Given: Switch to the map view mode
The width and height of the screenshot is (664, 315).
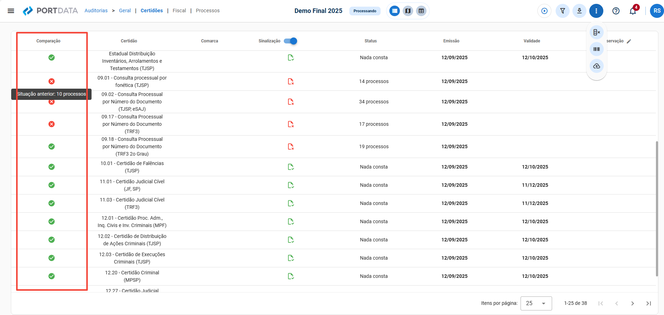Looking at the screenshot, I should point(408,11).
